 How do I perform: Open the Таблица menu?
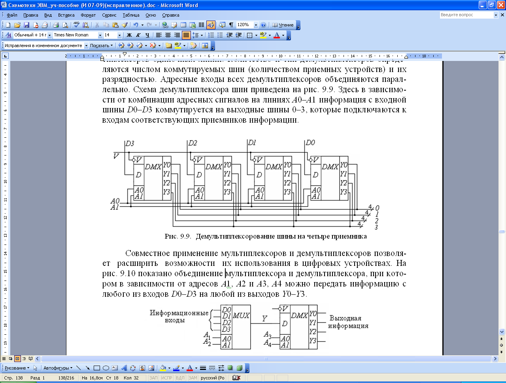coord(131,15)
